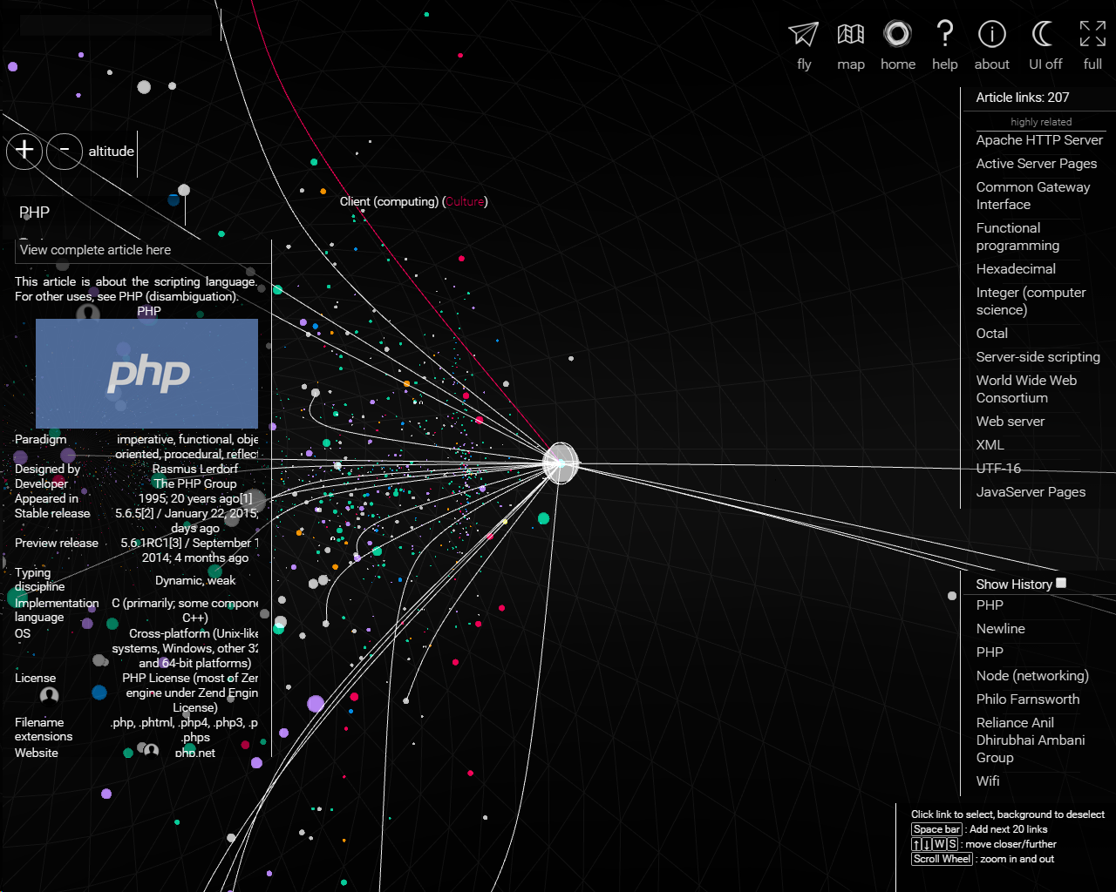Open the Apache HTTP Server link
1116x892 pixels.
tap(1039, 140)
